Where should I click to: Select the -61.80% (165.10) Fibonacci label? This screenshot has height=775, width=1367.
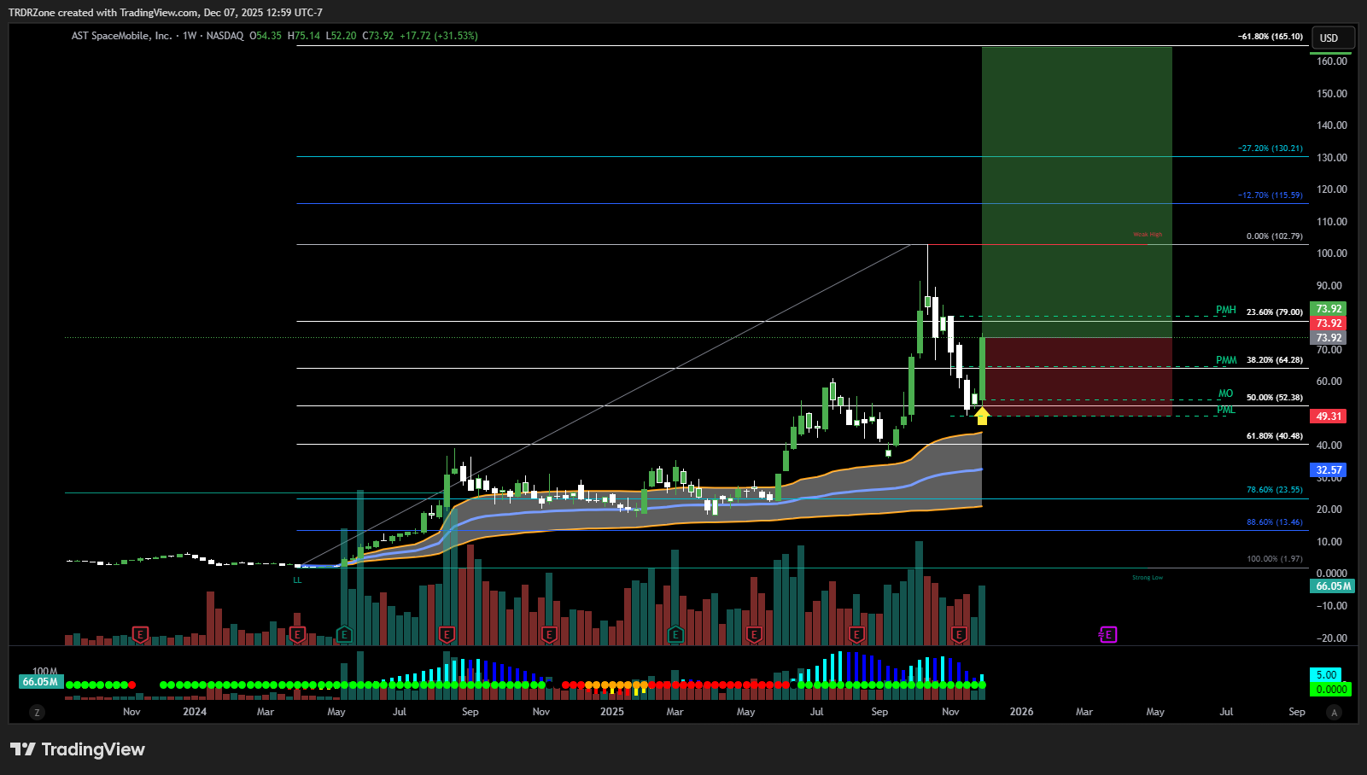point(1271,37)
